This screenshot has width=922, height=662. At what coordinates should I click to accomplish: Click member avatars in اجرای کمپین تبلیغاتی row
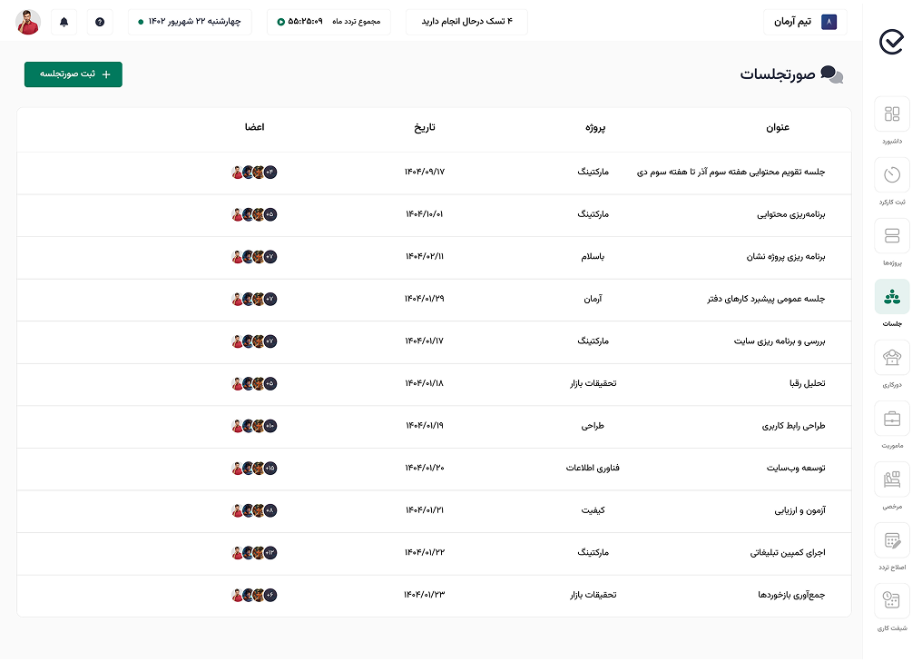(x=254, y=553)
